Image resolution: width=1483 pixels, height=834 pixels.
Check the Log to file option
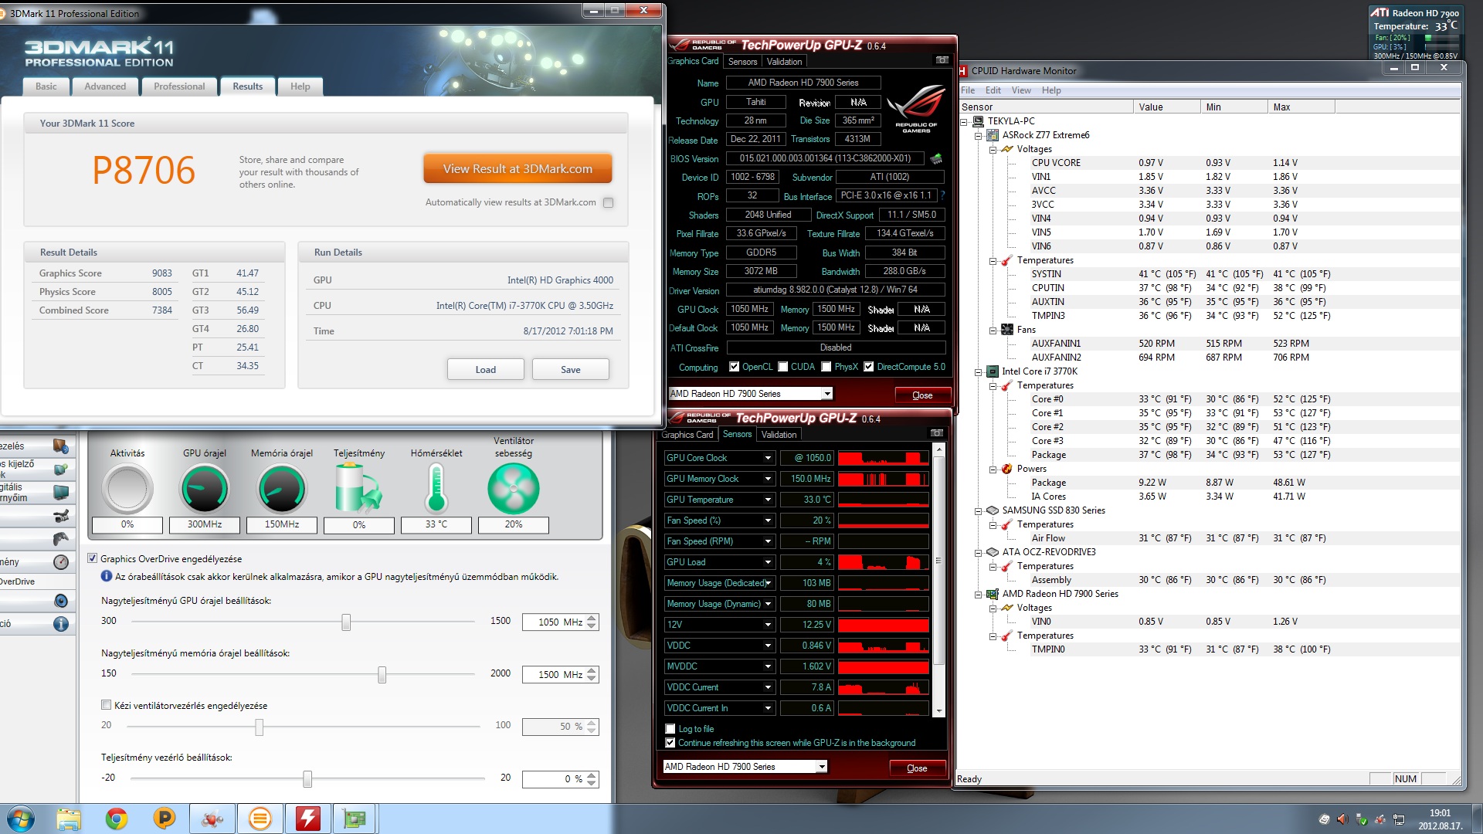(670, 728)
